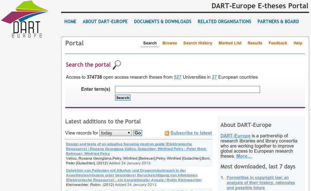Image resolution: width=311 pixels, height=191 pixels.
Task: Go to DOCUMENTS & DOWNLOADS
Action: point(163,22)
